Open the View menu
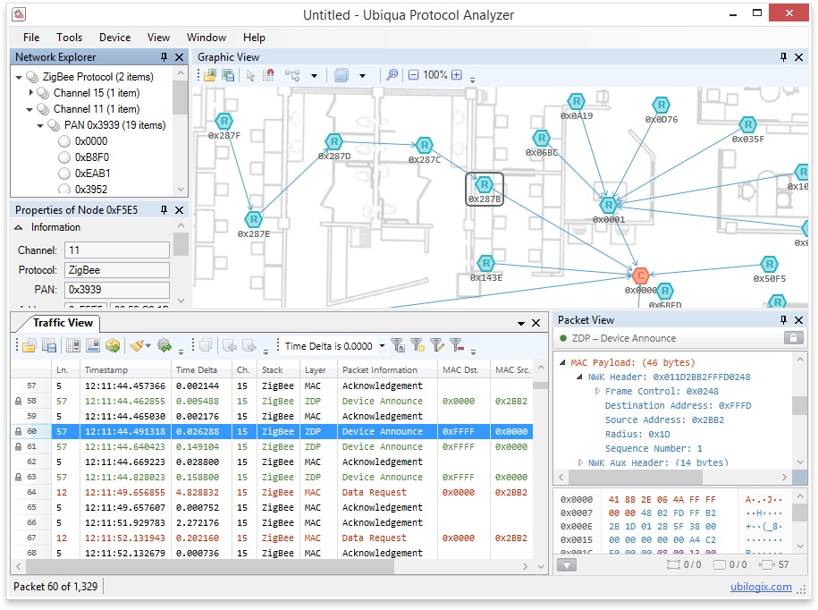The image size is (818, 610). (x=158, y=38)
